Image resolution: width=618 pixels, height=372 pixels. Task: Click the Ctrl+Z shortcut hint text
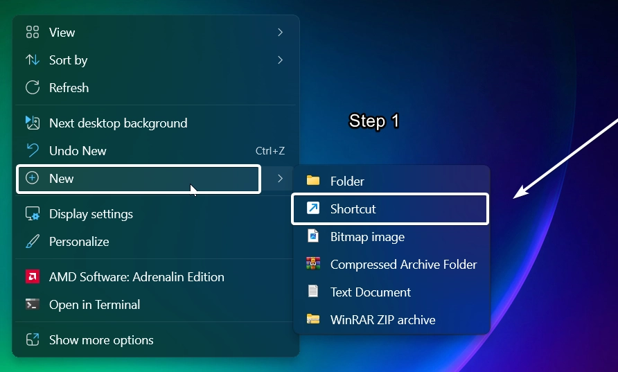pyautogui.click(x=270, y=151)
